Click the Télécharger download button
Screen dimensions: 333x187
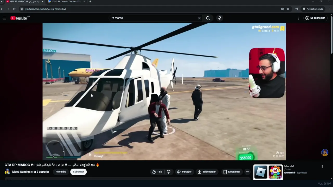pyautogui.click(x=207, y=172)
